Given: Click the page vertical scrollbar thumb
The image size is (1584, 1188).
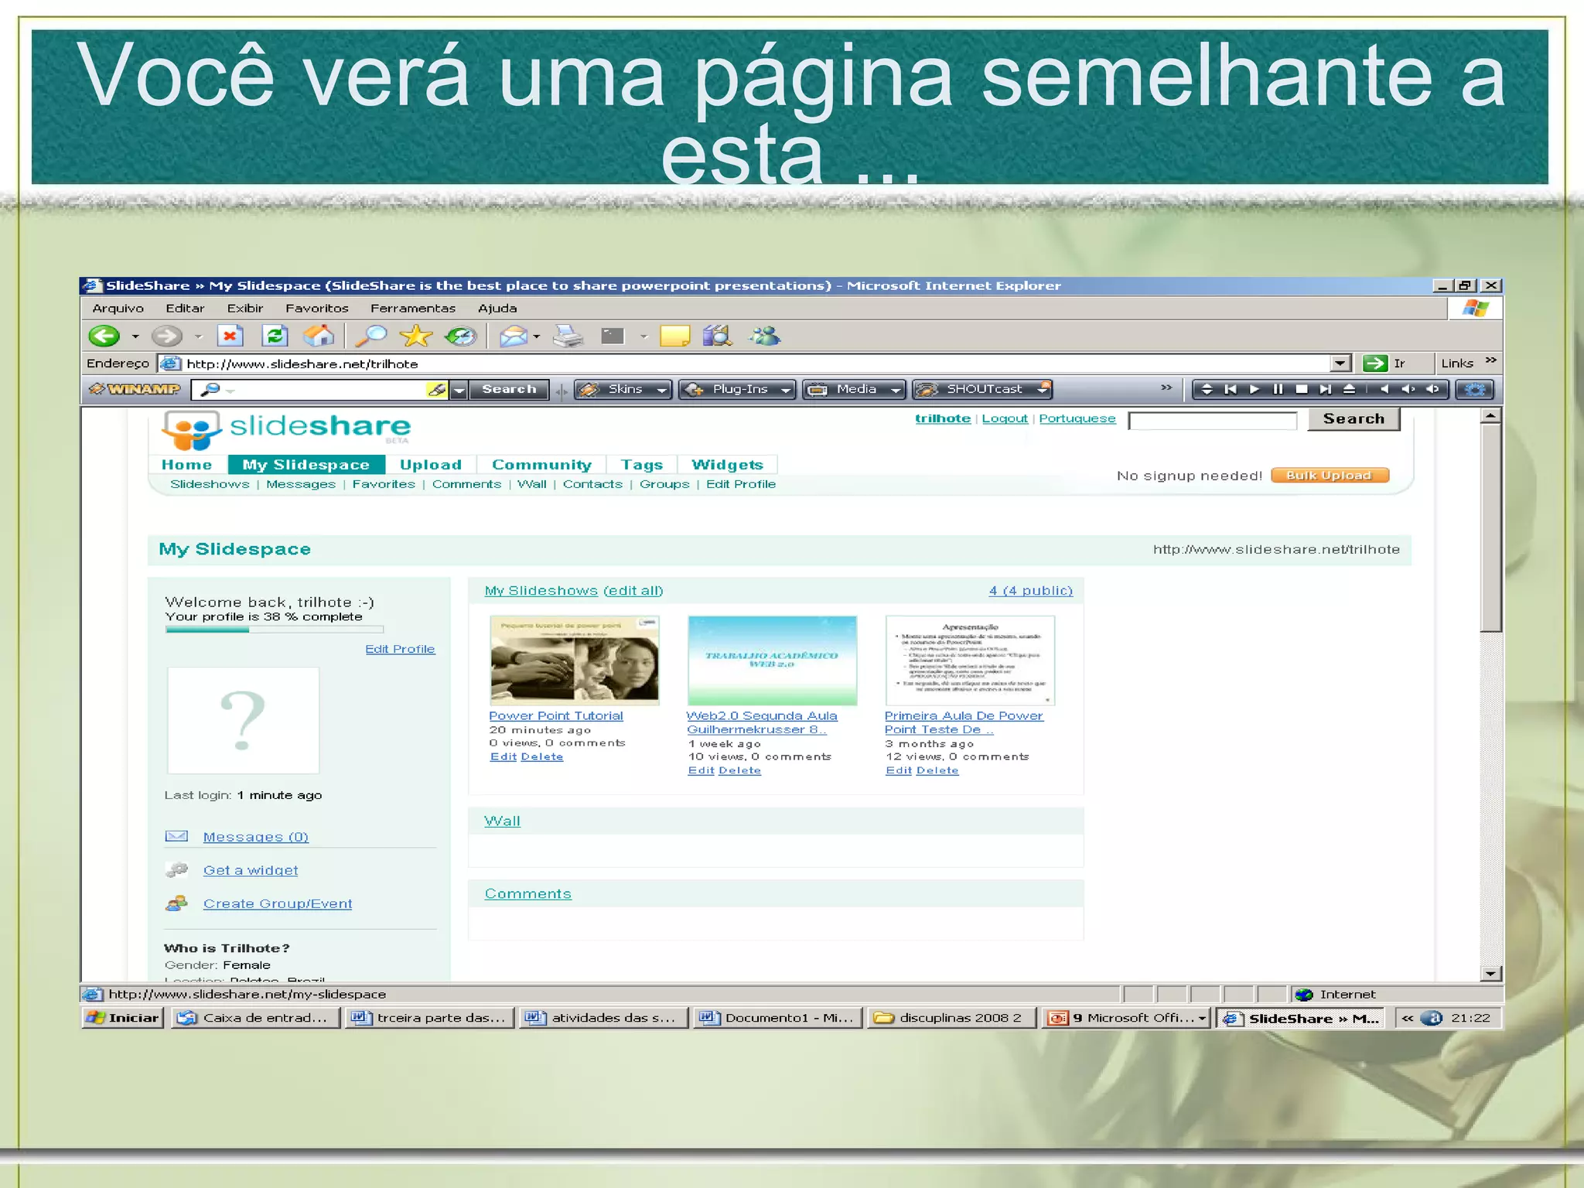Looking at the screenshot, I should point(1490,527).
